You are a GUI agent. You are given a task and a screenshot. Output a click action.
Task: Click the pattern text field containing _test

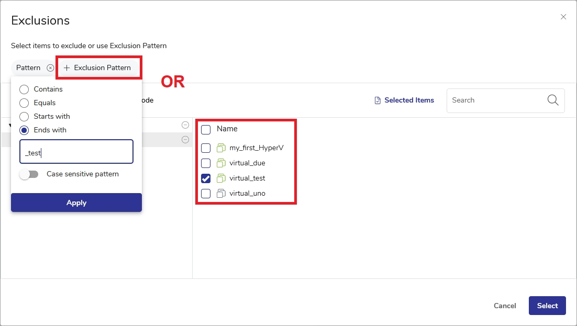click(76, 152)
